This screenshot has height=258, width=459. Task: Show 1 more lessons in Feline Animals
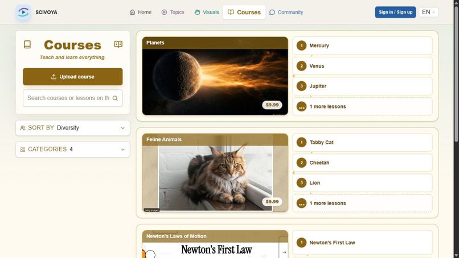coord(362,203)
